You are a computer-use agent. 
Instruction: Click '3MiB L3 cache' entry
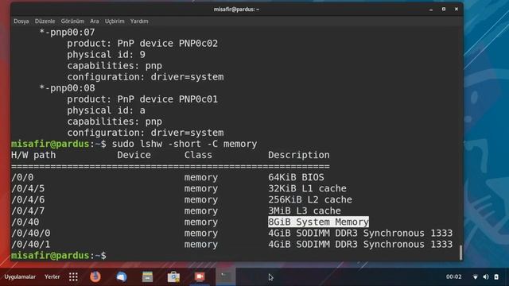[x=305, y=211]
